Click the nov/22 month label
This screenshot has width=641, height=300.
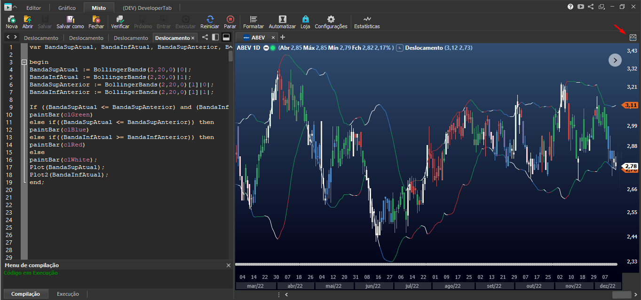tap(573, 285)
